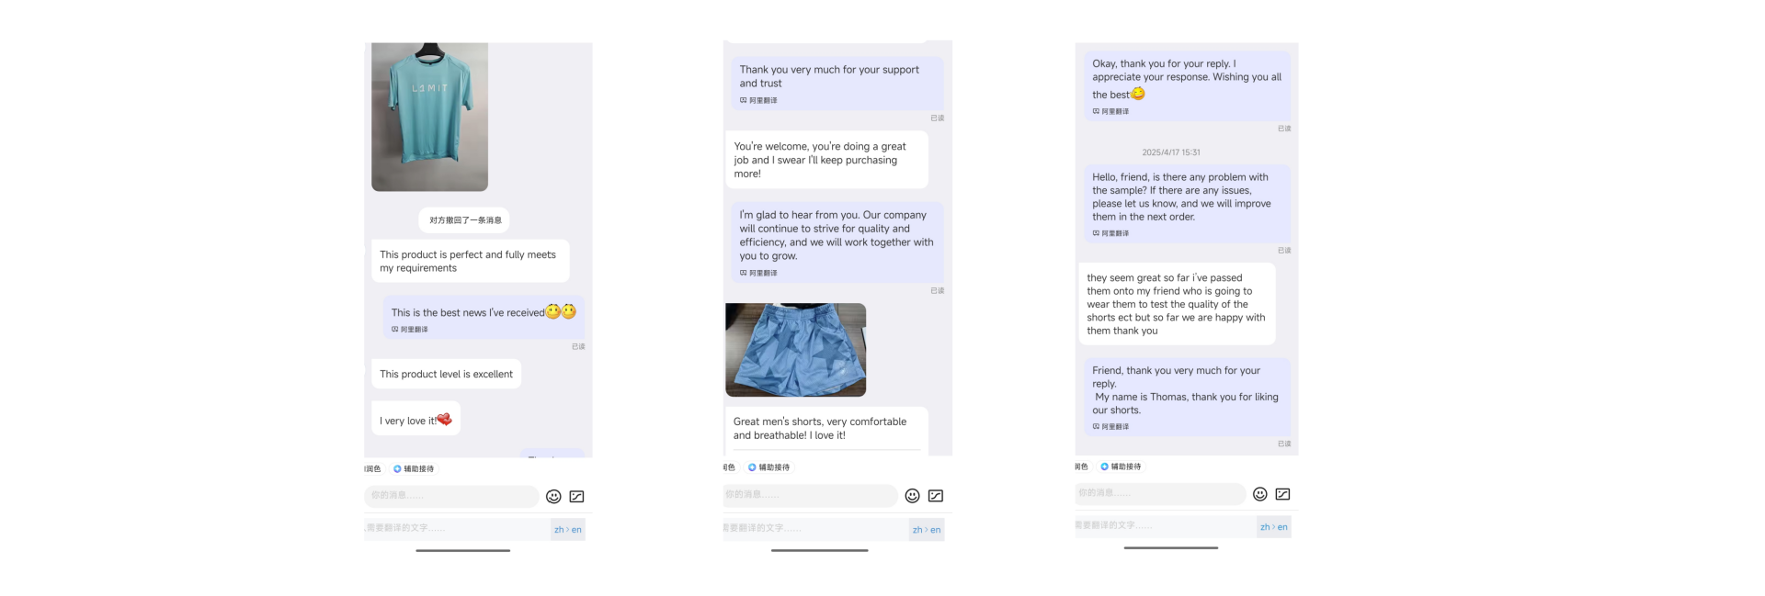Open the blue star shorts photo

pos(796,350)
